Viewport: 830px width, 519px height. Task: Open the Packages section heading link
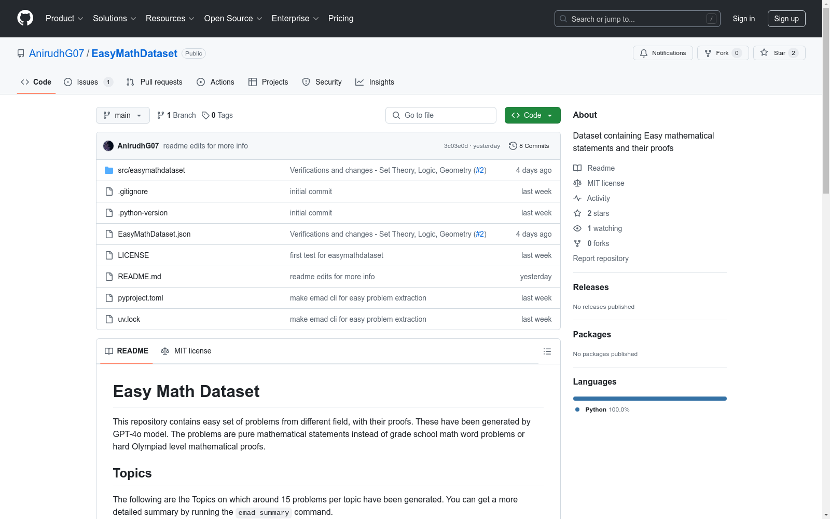click(x=592, y=334)
